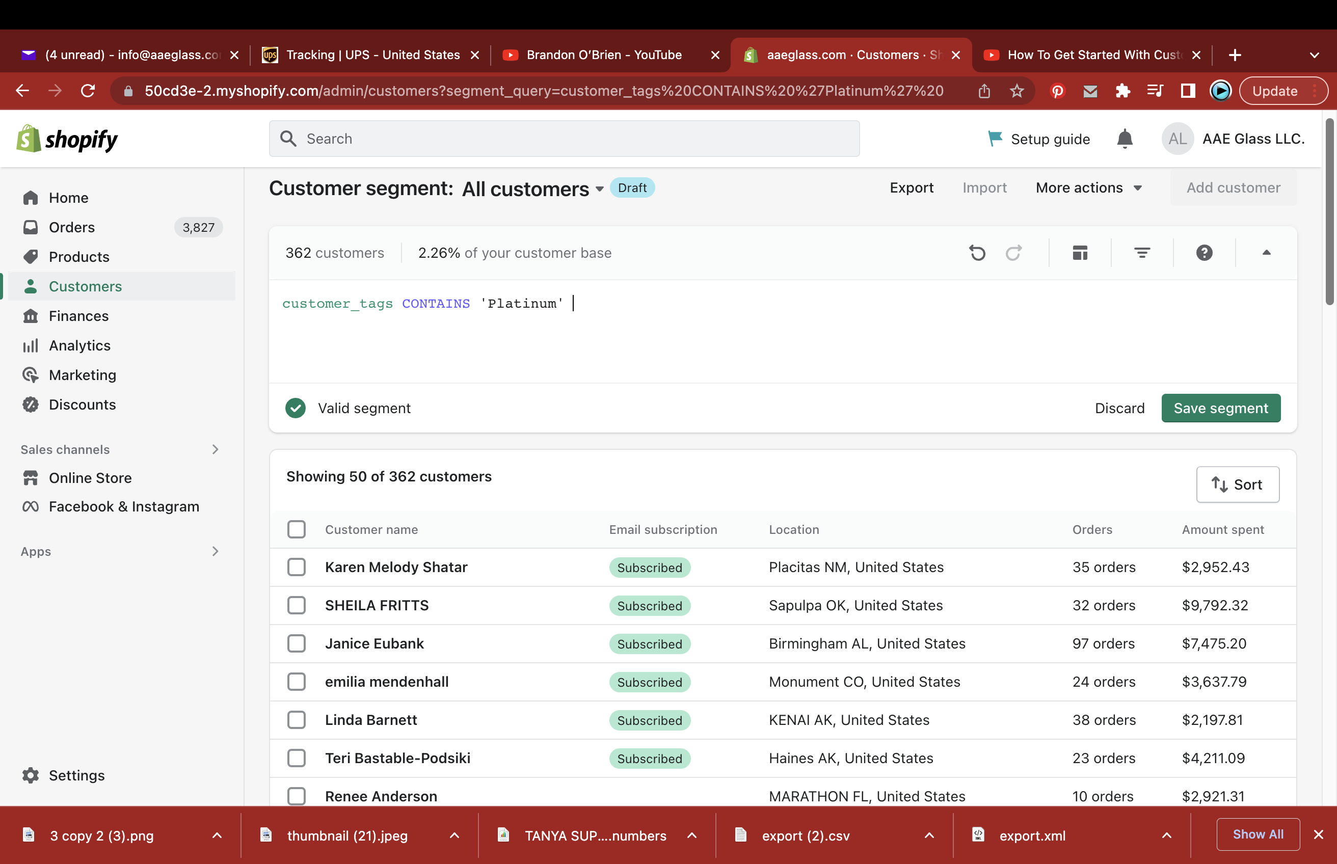Open the segment templates icon
Image resolution: width=1337 pixels, height=864 pixels.
click(1080, 253)
